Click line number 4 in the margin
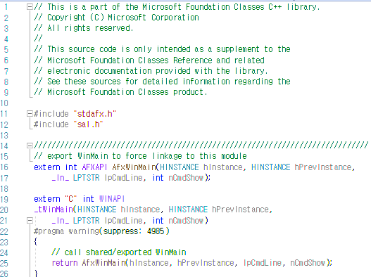The image size is (371, 277). click(x=6, y=39)
